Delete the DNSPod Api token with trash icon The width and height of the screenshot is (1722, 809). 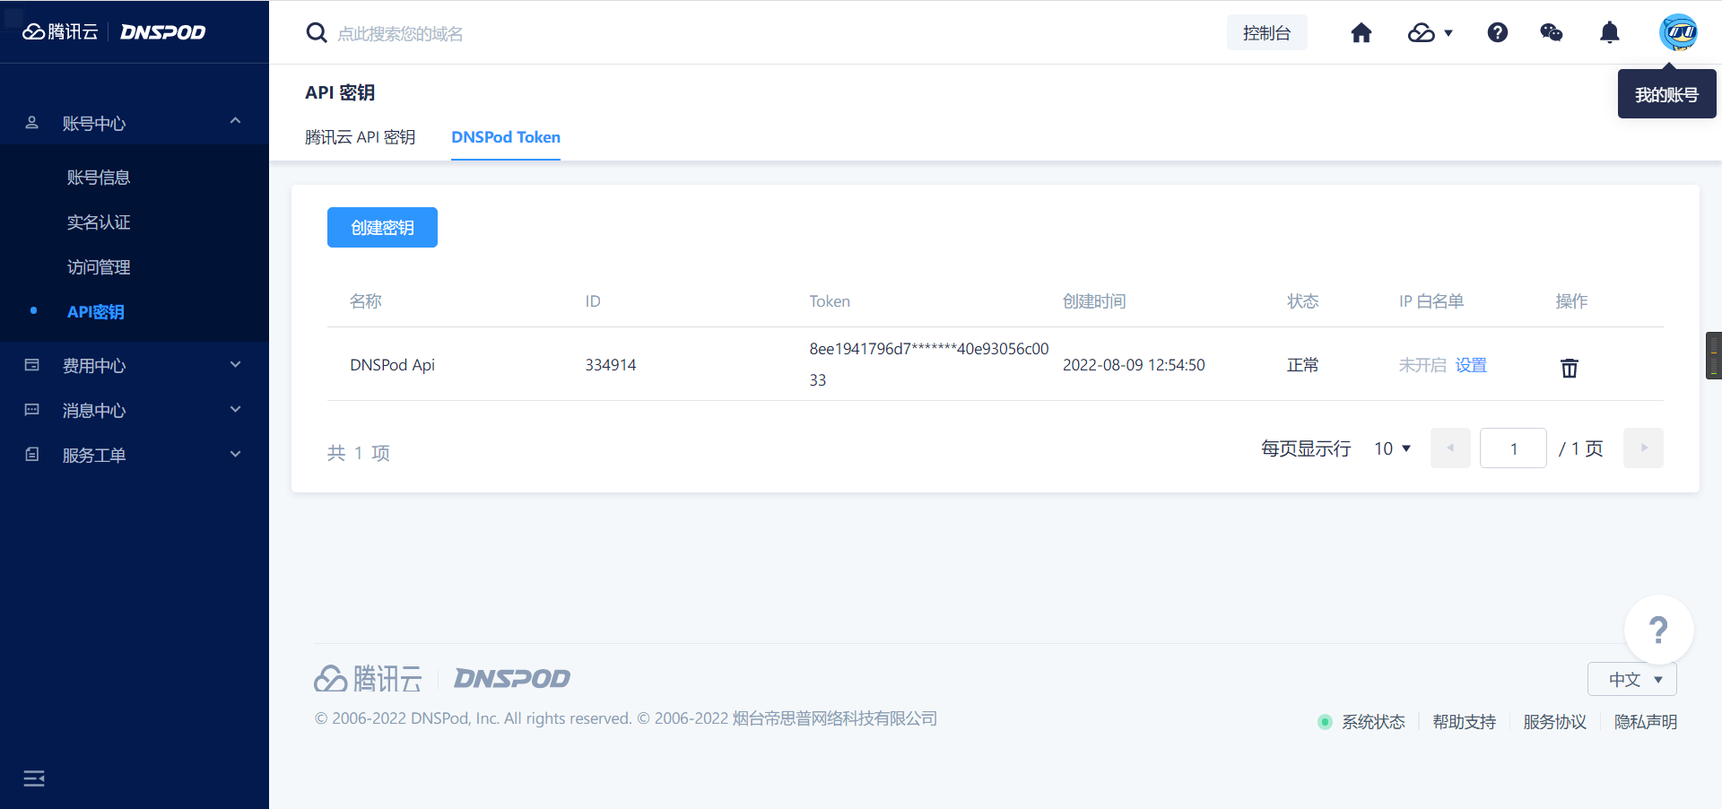1569,368
